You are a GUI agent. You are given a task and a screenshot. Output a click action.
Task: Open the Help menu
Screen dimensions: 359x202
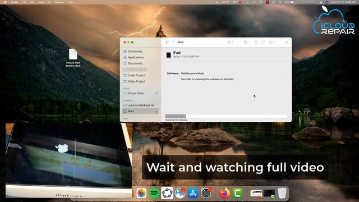click(70, 2)
